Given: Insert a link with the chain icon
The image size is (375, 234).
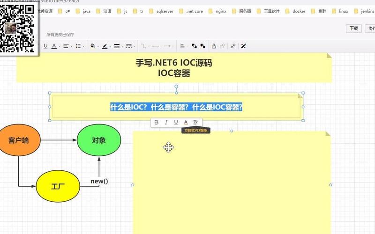Looking at the screenshot, I should pos(233,46).
